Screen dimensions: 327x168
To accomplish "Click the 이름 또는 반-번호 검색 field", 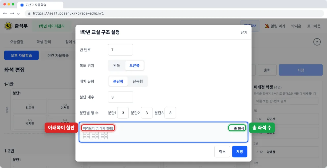I will click(286, 101).
